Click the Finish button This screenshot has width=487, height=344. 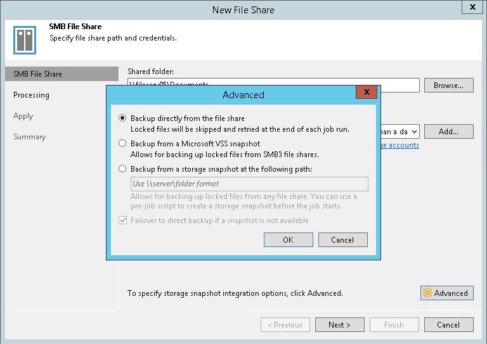tap(394, 325)
